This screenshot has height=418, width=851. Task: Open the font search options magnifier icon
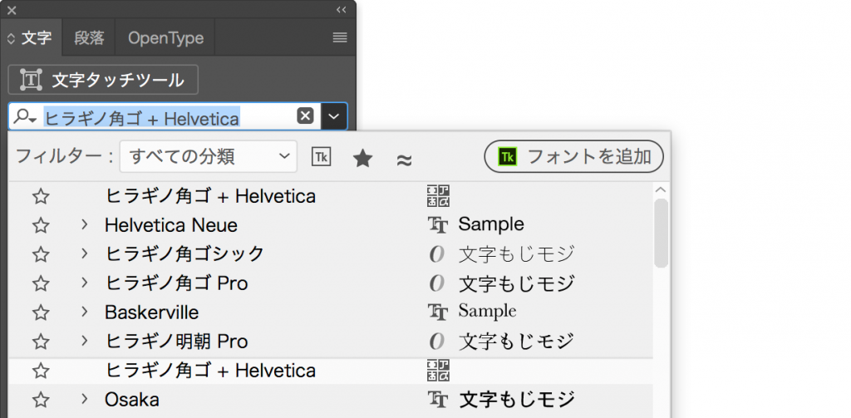coord(25,116)
